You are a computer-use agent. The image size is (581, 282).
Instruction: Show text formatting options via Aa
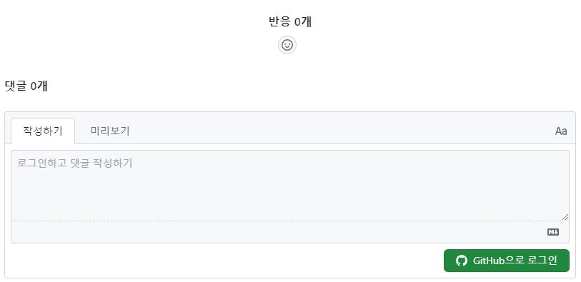pos(560,131)
